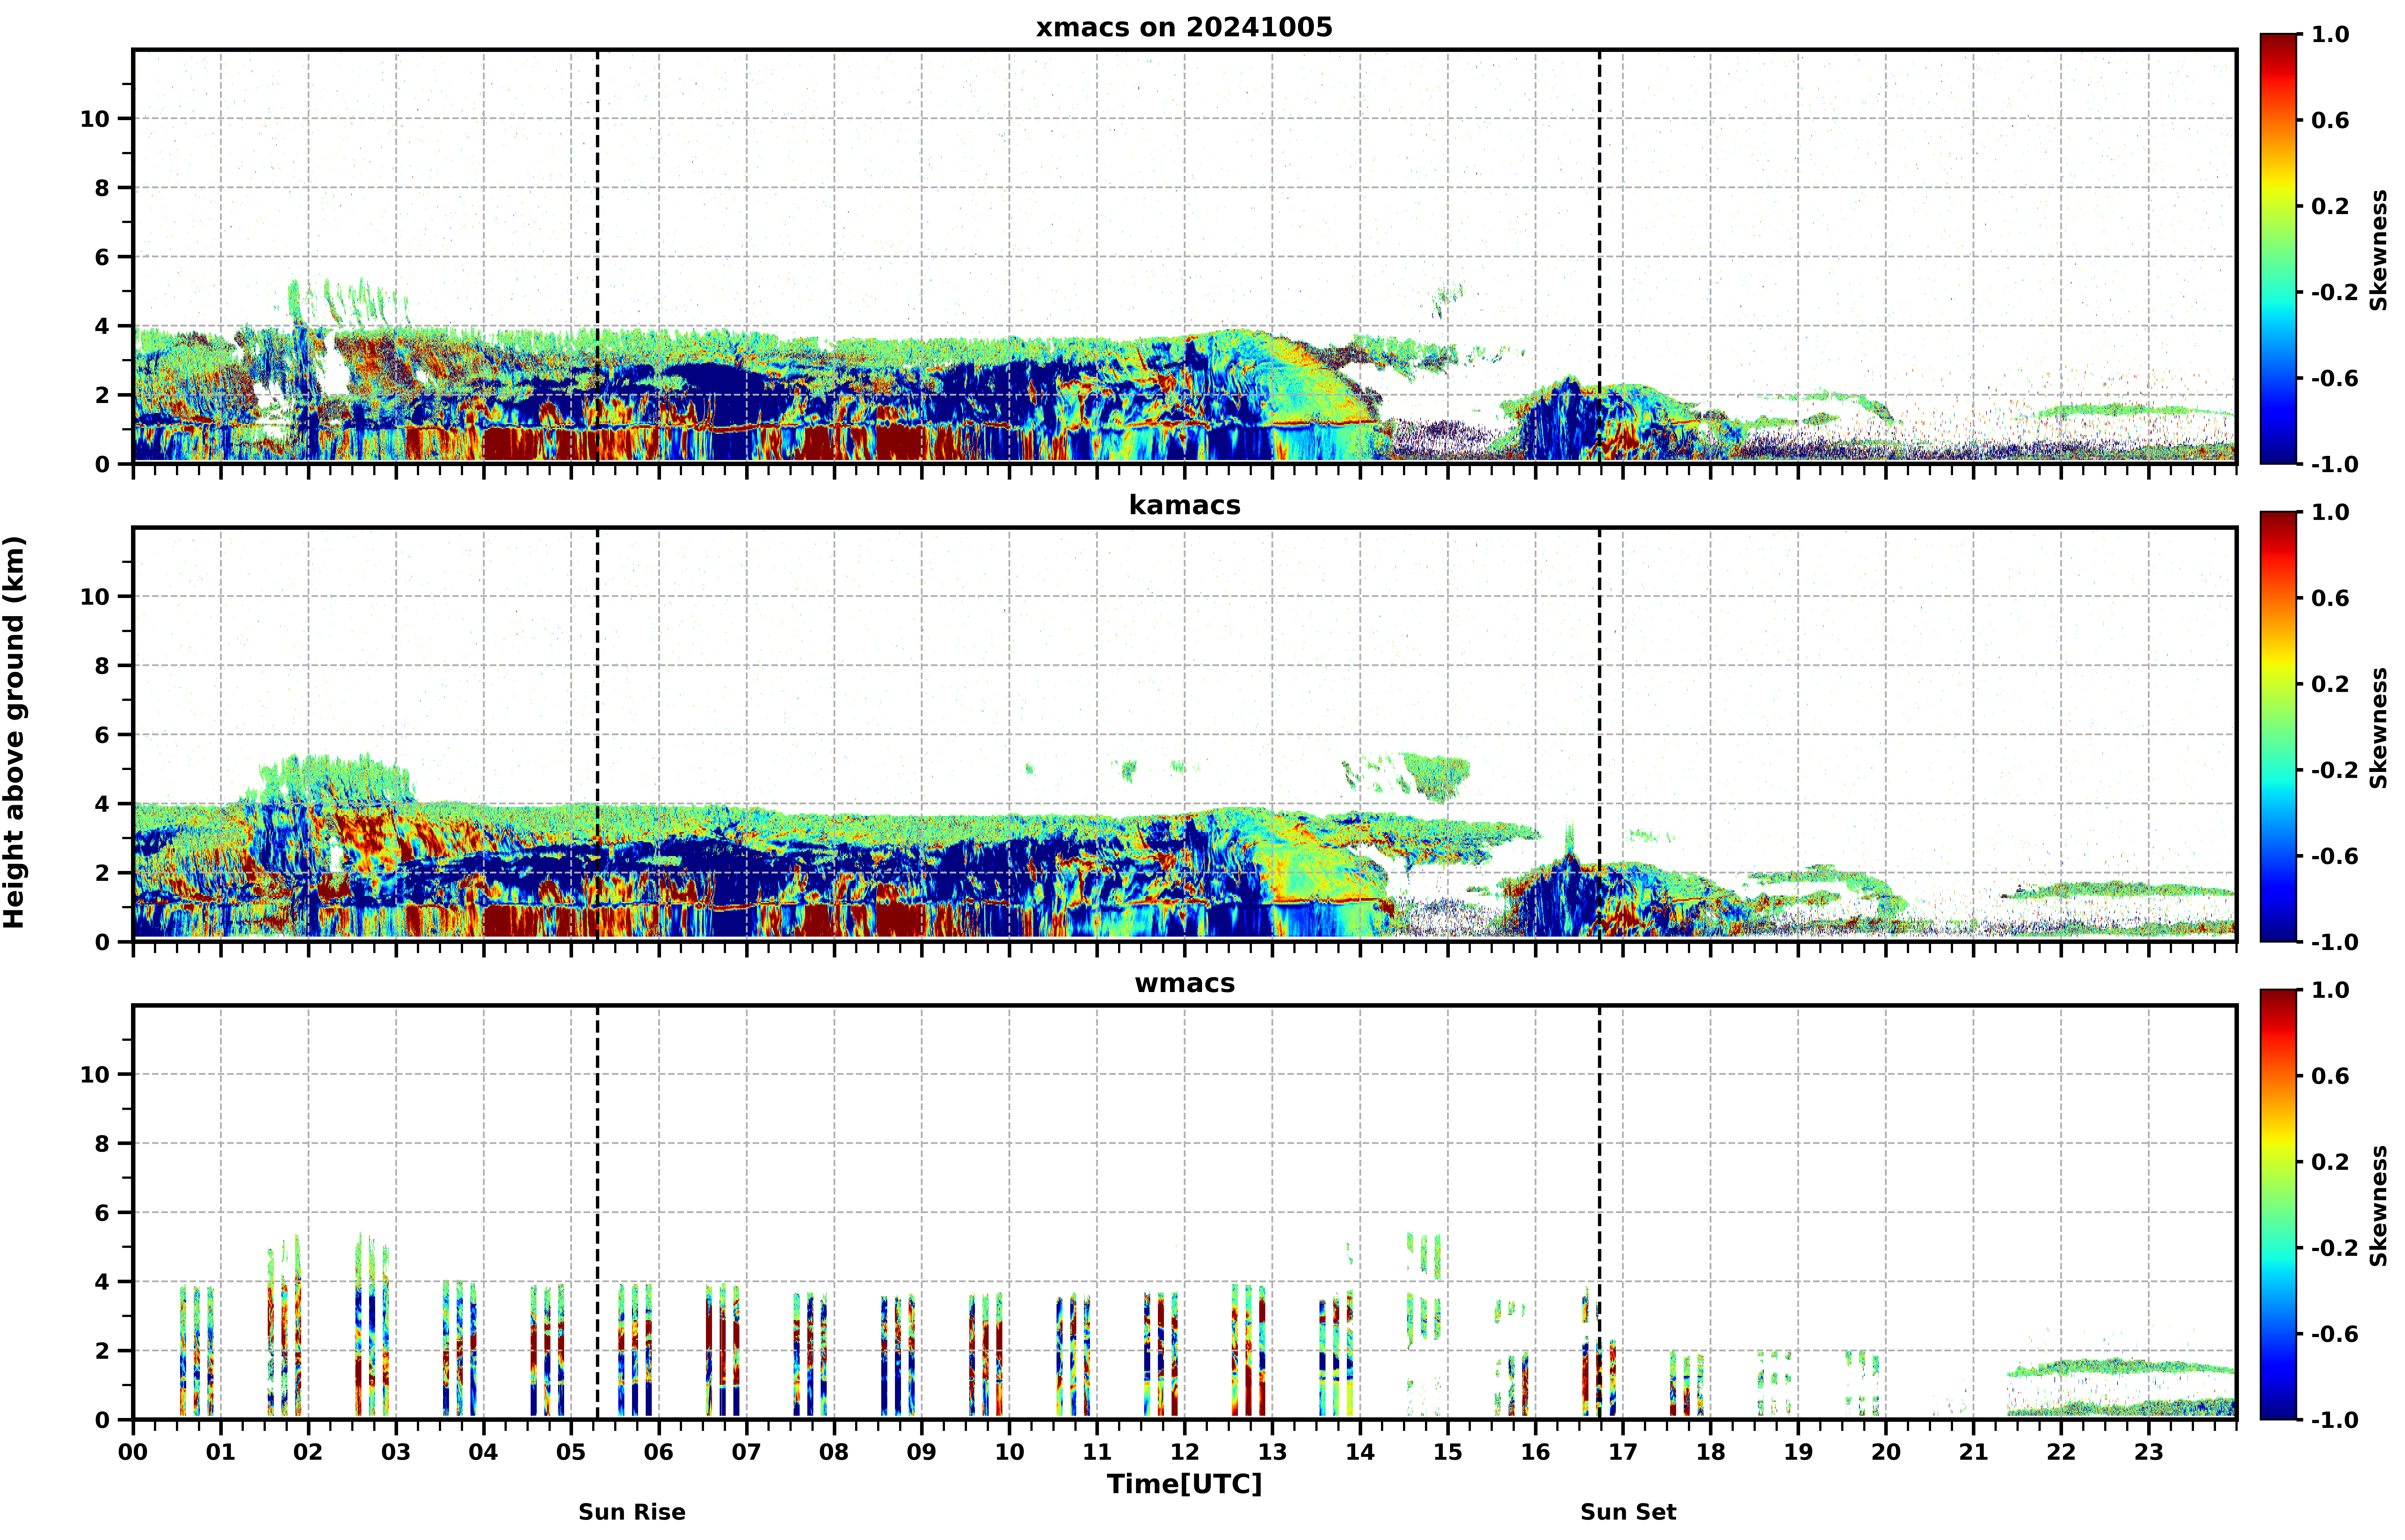Click the sunset dashed line in wmacs panel

pos(1599,1212)
